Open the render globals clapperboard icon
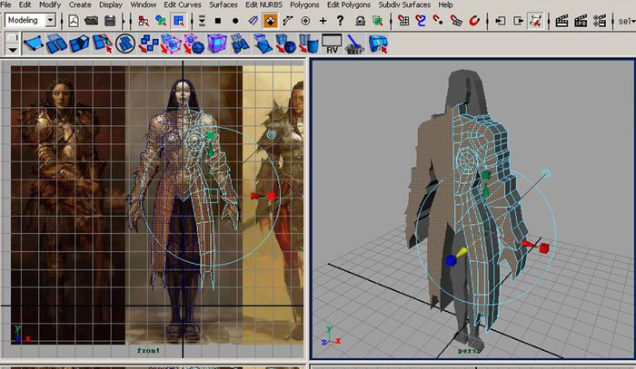 (599, 21)
